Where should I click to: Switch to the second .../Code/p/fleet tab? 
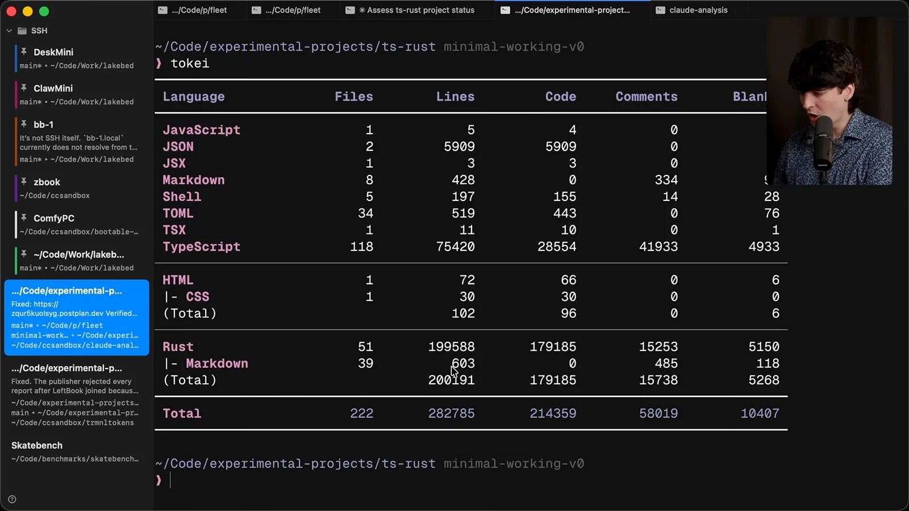click(294, 10)
